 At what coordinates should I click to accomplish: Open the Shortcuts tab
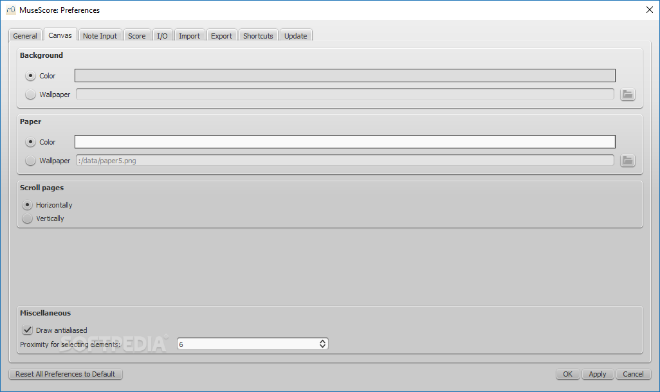(x=258, y=36)
